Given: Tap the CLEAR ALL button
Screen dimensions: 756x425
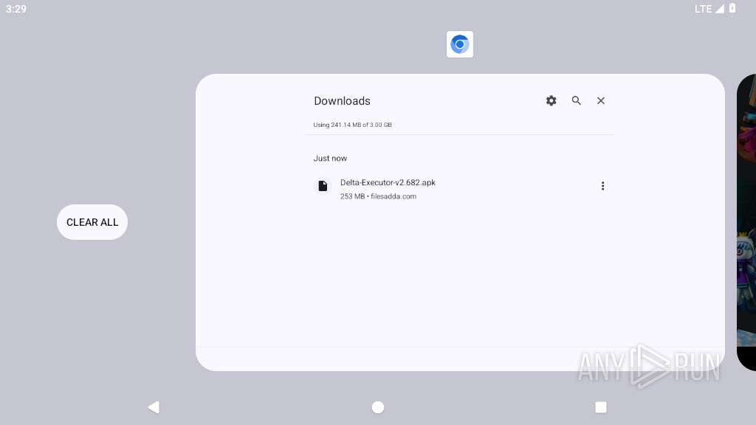Looking at the screenshot, I should [92, 222].
